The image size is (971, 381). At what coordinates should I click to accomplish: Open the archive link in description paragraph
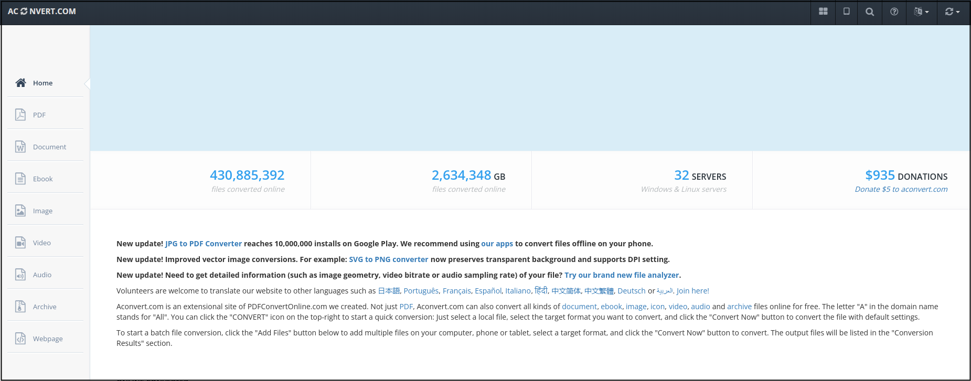coord(740,307)
